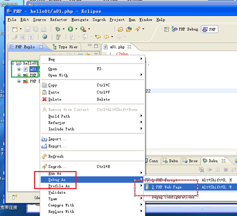237x216 pixels.
Task: Open the Window menu
Action: click(x=146, y=20)
